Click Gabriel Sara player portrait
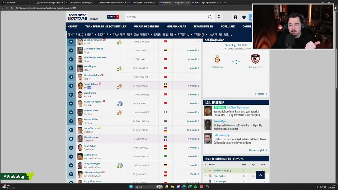 (80, 156)
